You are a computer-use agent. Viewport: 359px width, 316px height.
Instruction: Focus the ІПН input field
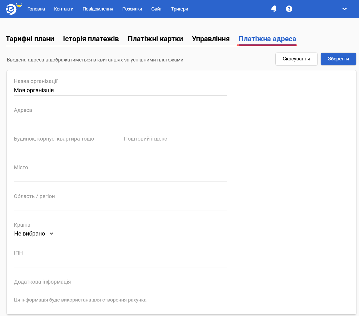click(120, 262)
